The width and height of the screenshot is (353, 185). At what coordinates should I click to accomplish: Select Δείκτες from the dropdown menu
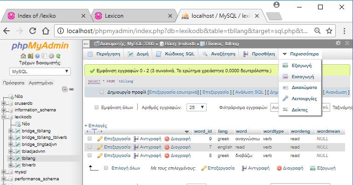tap(300, 110)
